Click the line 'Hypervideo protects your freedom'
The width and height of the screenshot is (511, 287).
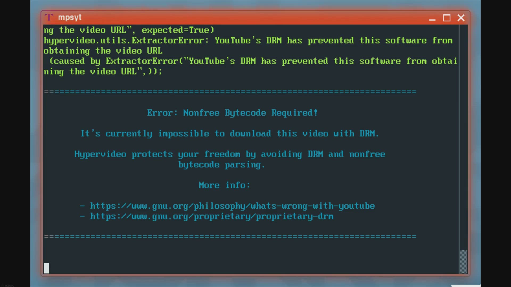(230, 154)
